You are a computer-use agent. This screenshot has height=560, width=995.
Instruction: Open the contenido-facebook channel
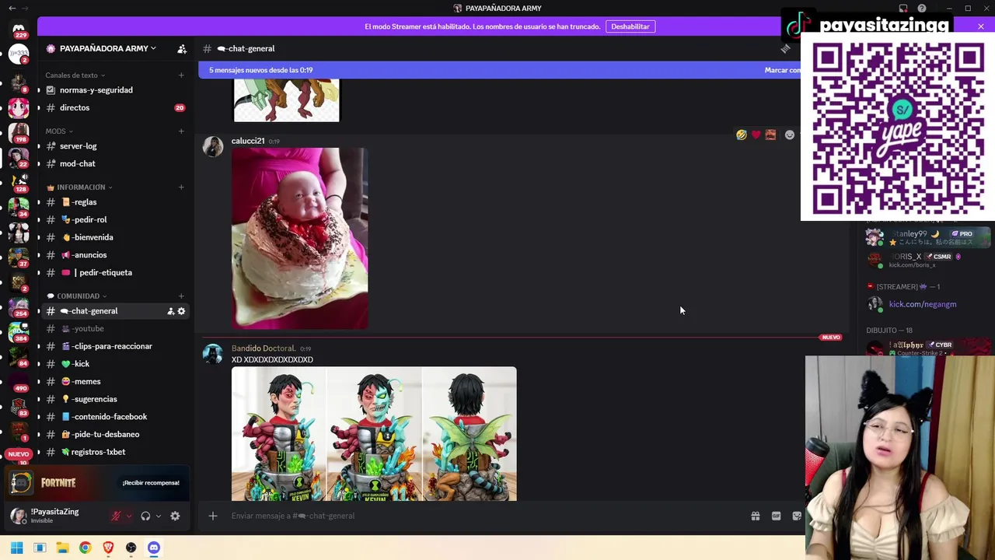click(115, 417)
